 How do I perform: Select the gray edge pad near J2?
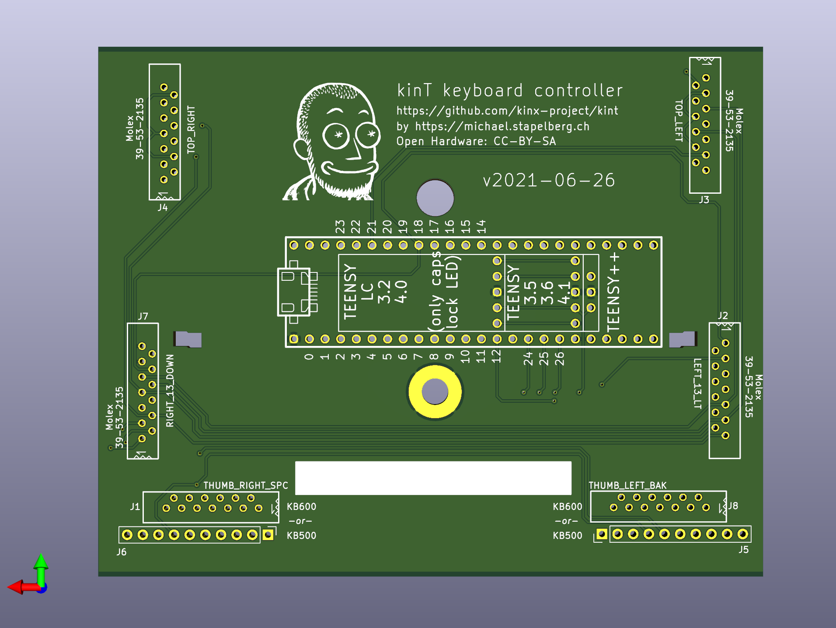683,339
